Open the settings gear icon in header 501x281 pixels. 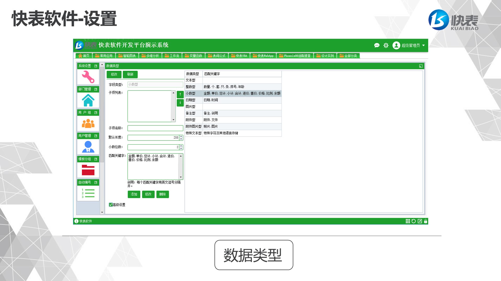click(386, 46)
